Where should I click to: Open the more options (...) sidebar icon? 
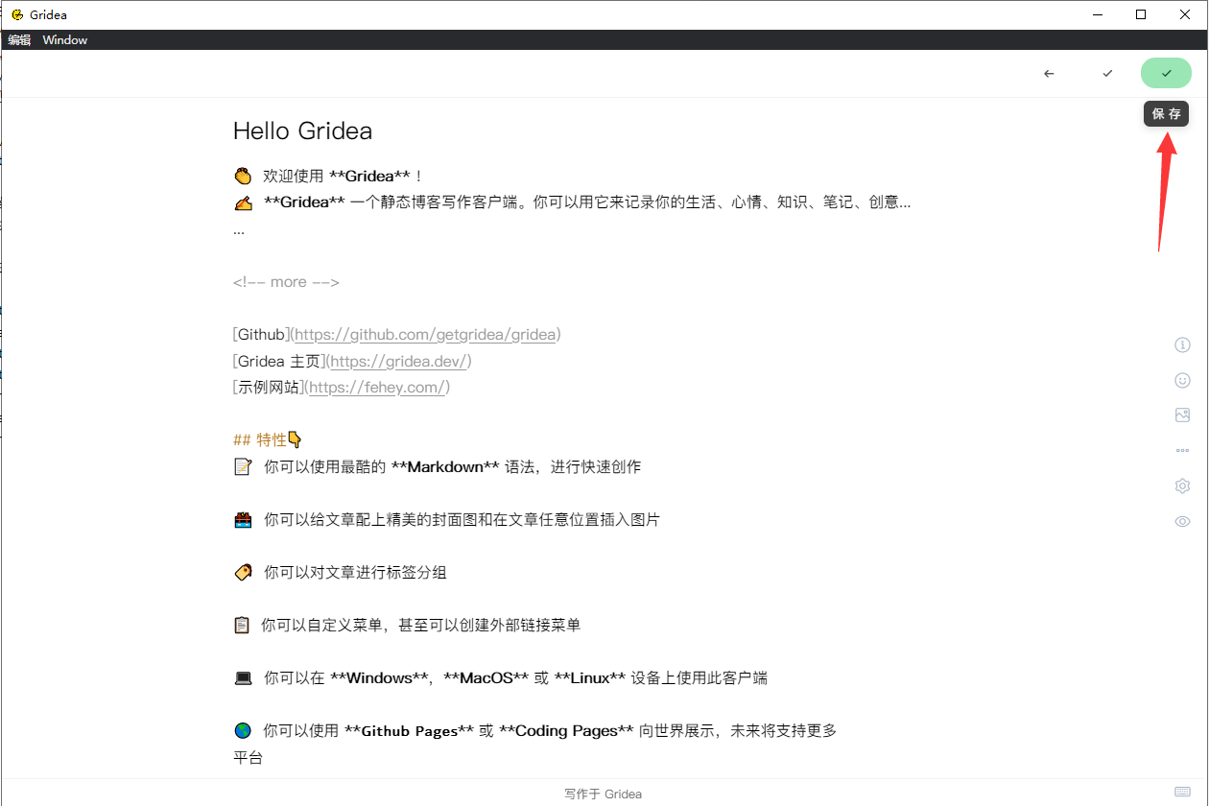point(1182,450)
